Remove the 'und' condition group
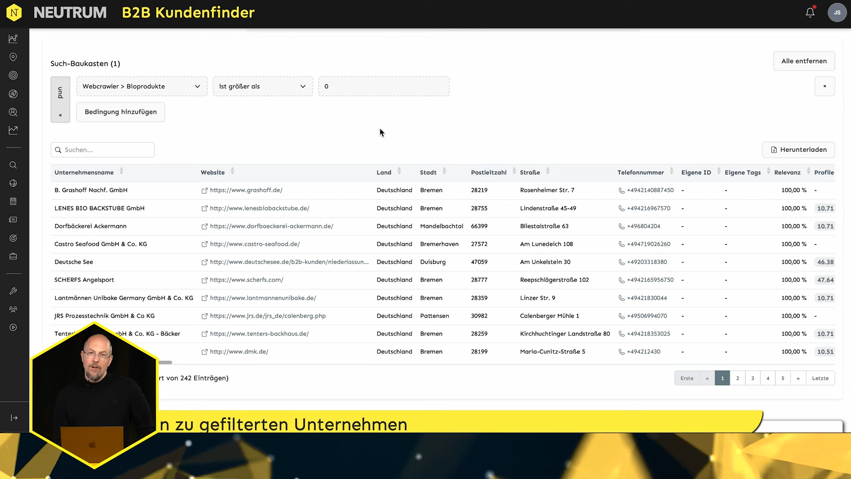This screenshot has height=479, width=851. coord(60,115)
